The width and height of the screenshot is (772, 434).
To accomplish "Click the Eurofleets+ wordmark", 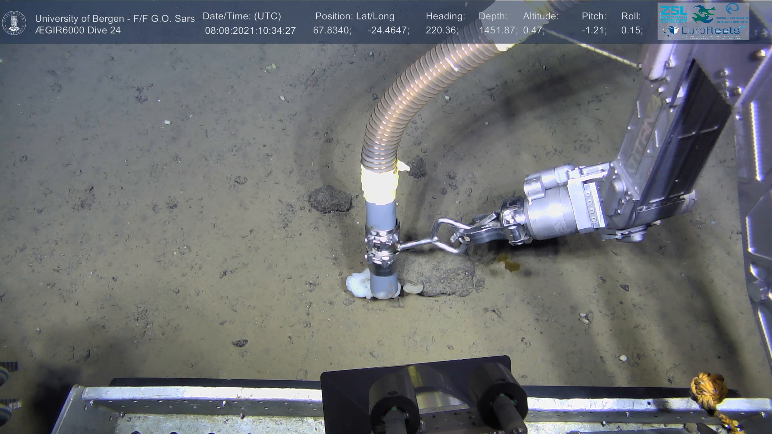I will pos(710,31).
